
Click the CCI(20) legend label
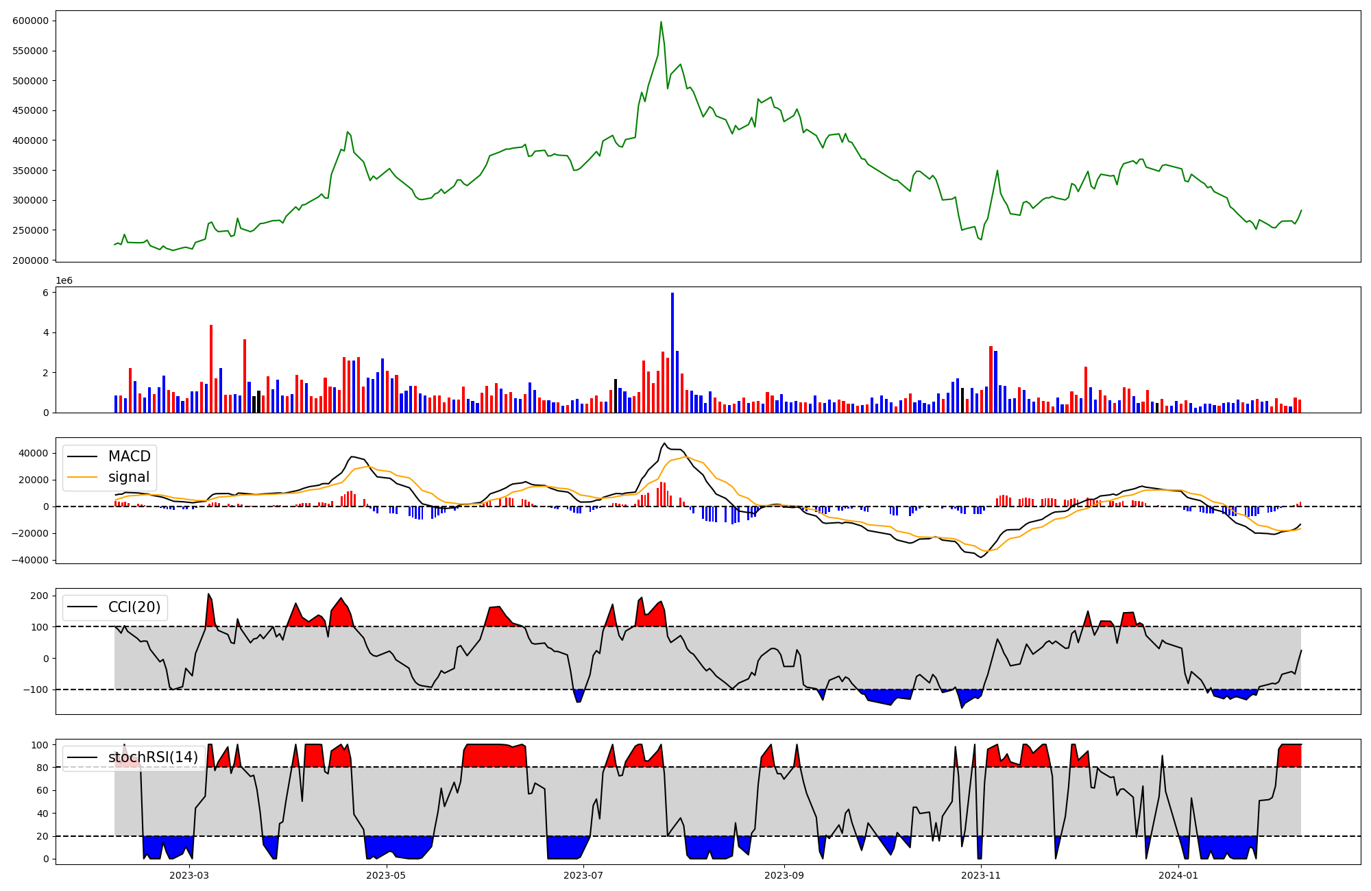tap(134, 607)
